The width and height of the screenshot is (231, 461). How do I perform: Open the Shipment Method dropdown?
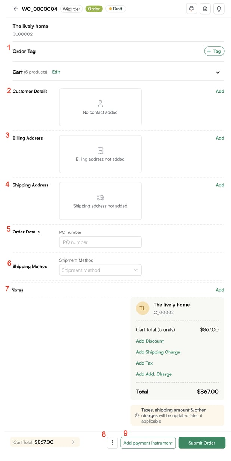[x=100, y=270]
